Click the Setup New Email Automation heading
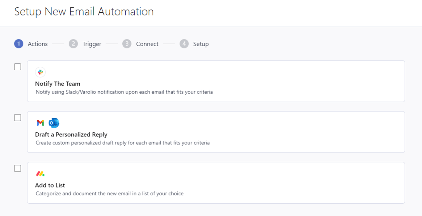The width and height of the screenshot is (422, 216). pyautogui.click(x=84, y=12)
